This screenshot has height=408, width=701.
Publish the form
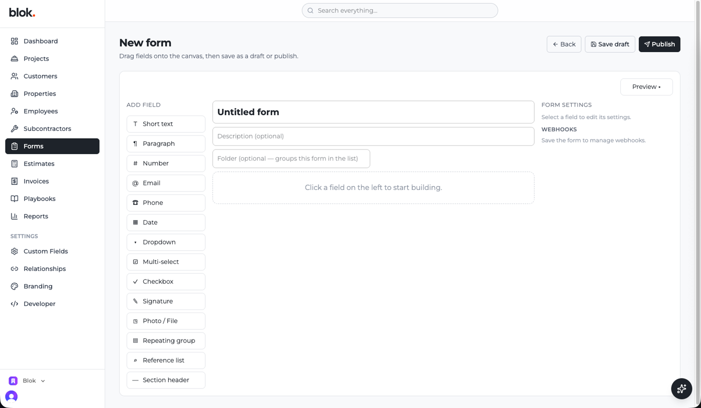pos(659,44)
